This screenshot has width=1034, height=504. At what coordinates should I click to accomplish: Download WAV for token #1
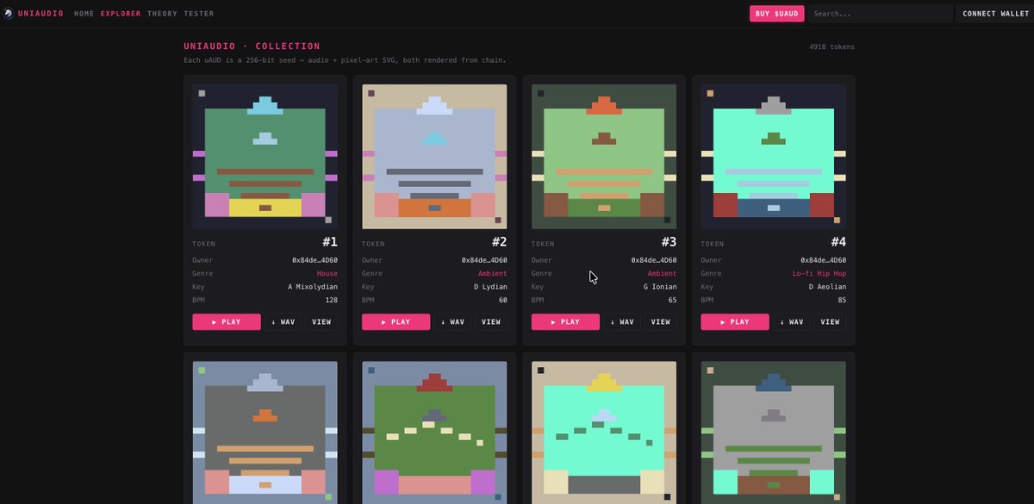283,321
